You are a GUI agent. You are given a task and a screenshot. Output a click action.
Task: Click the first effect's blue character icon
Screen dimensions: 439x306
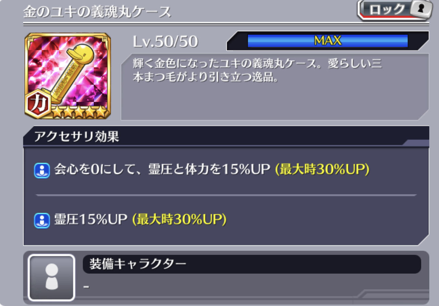tap(42, 170)
